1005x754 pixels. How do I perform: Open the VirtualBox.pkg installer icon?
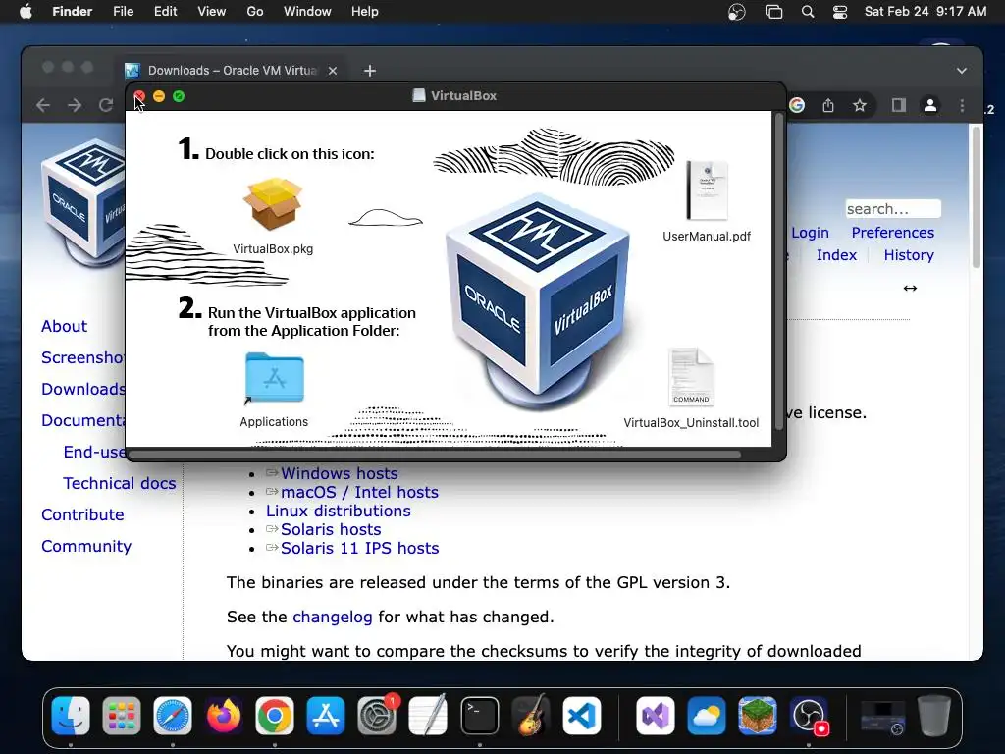coord(273,204)
